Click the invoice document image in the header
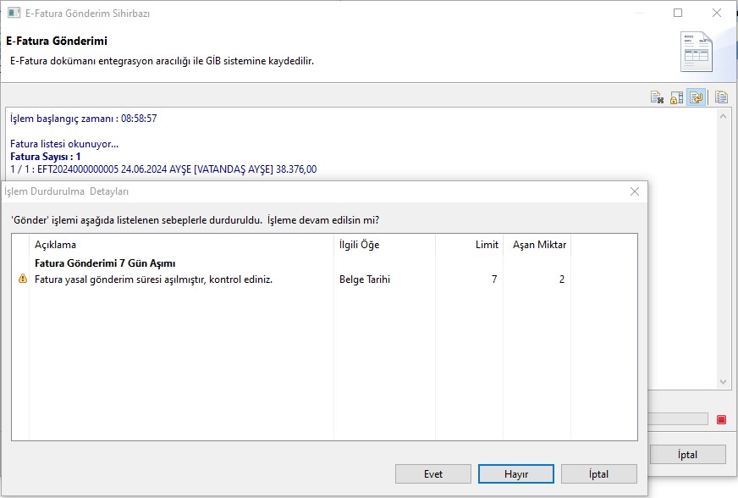 pos(697,52)
